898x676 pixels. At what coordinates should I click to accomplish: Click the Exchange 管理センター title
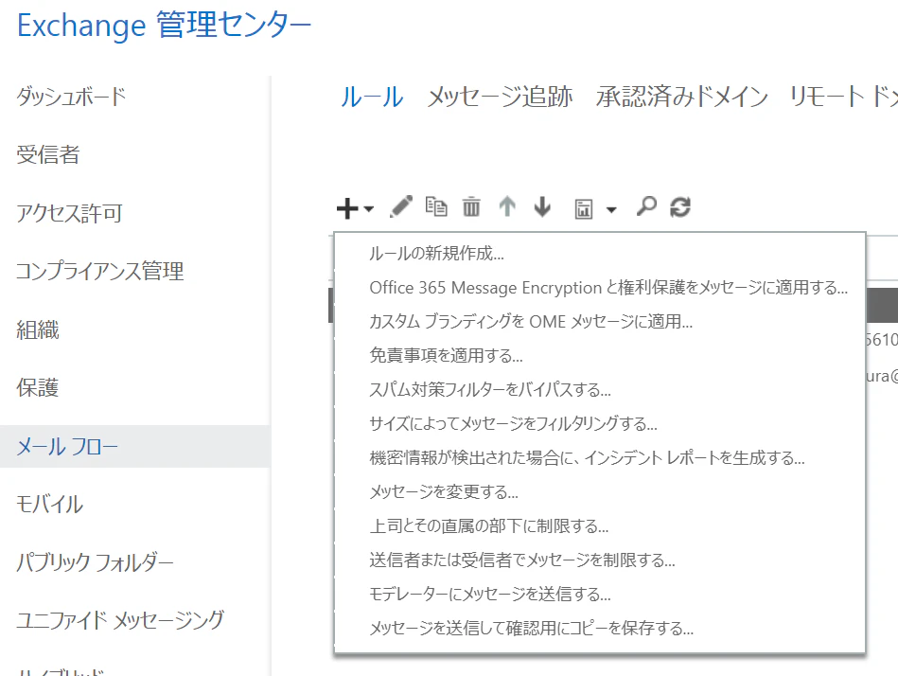coord(164,26)
